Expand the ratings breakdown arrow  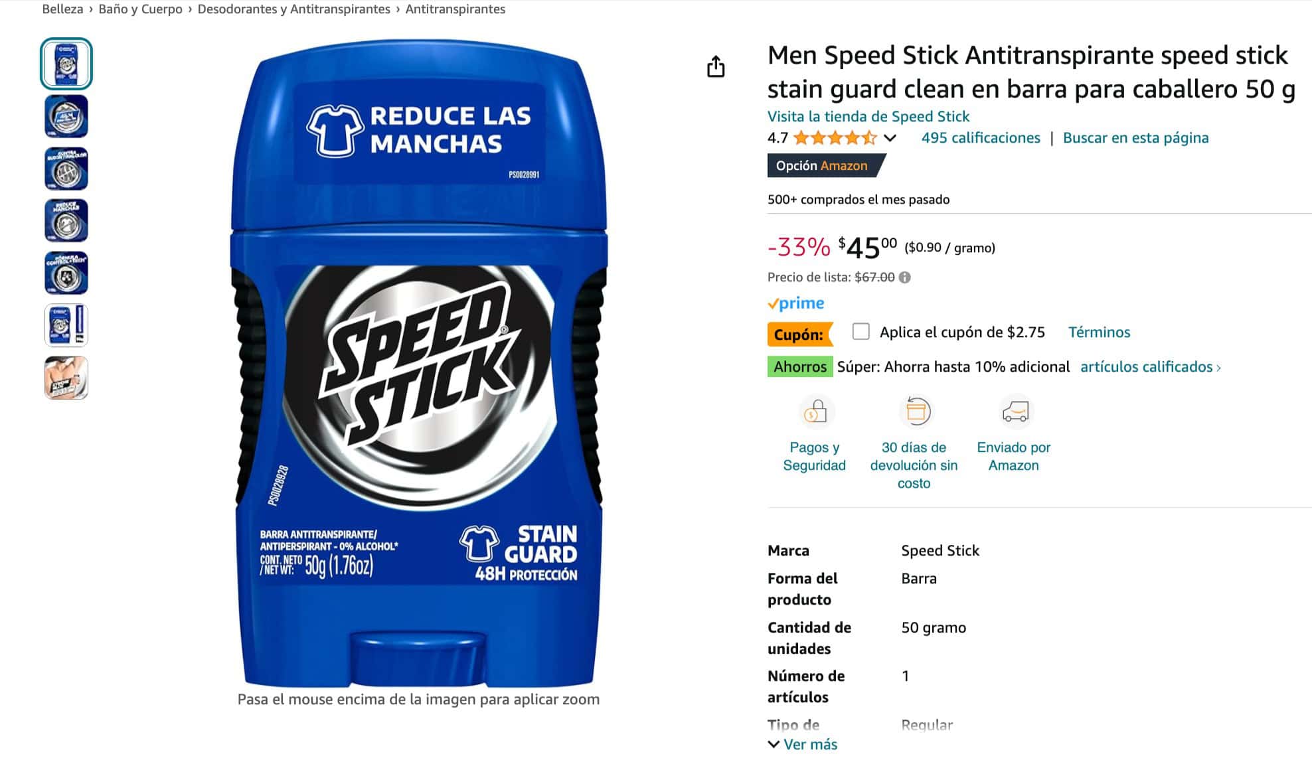[890, 138]
